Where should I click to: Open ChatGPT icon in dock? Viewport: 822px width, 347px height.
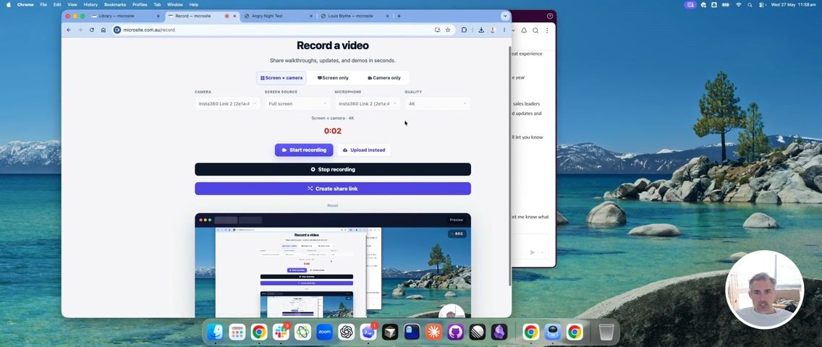[346, 332]
